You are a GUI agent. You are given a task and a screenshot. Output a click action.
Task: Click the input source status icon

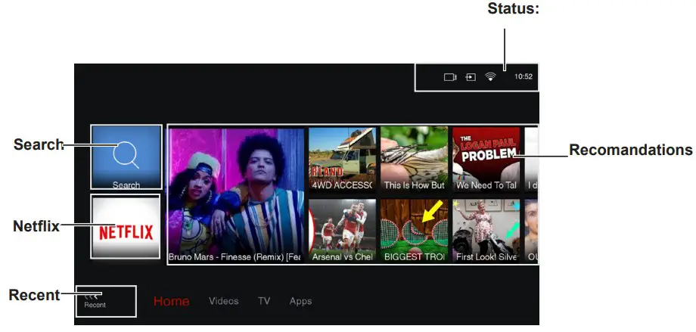(x=470, y=77)
